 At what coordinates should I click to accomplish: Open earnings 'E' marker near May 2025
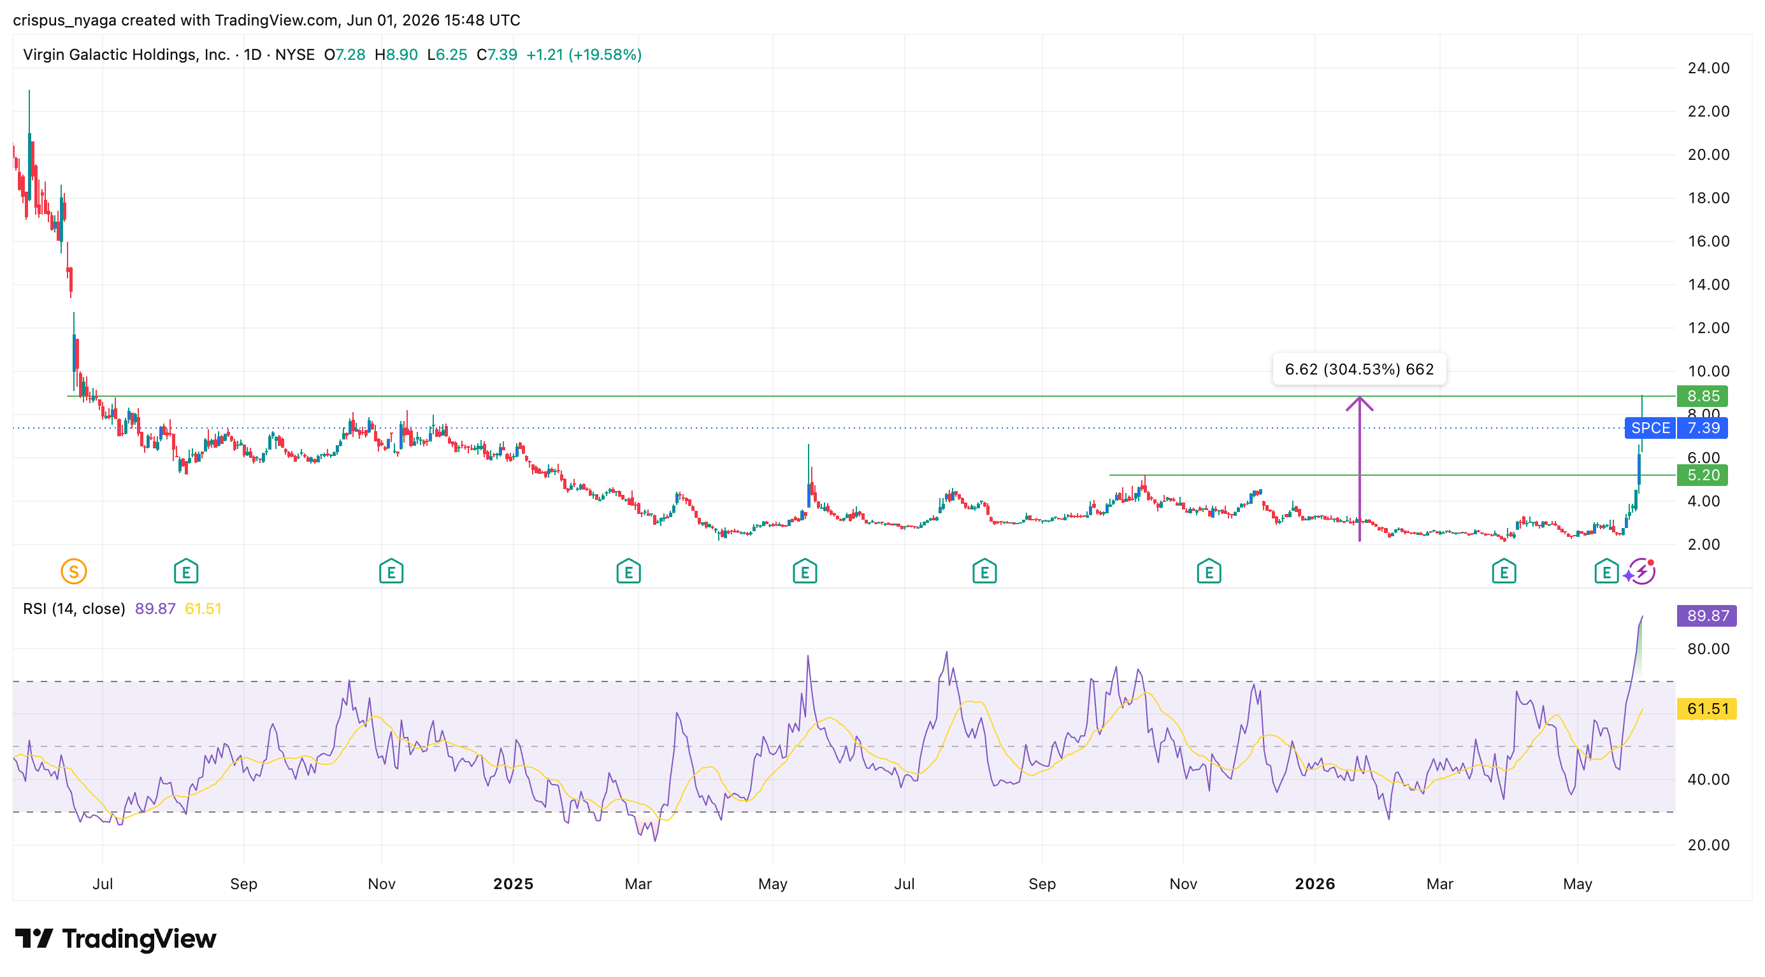click(x=805, y=571)
